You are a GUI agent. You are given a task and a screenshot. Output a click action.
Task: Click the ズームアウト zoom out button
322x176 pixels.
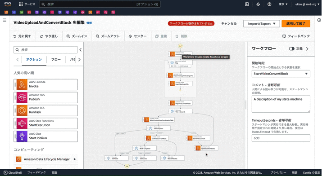click(x=108, y=36)
